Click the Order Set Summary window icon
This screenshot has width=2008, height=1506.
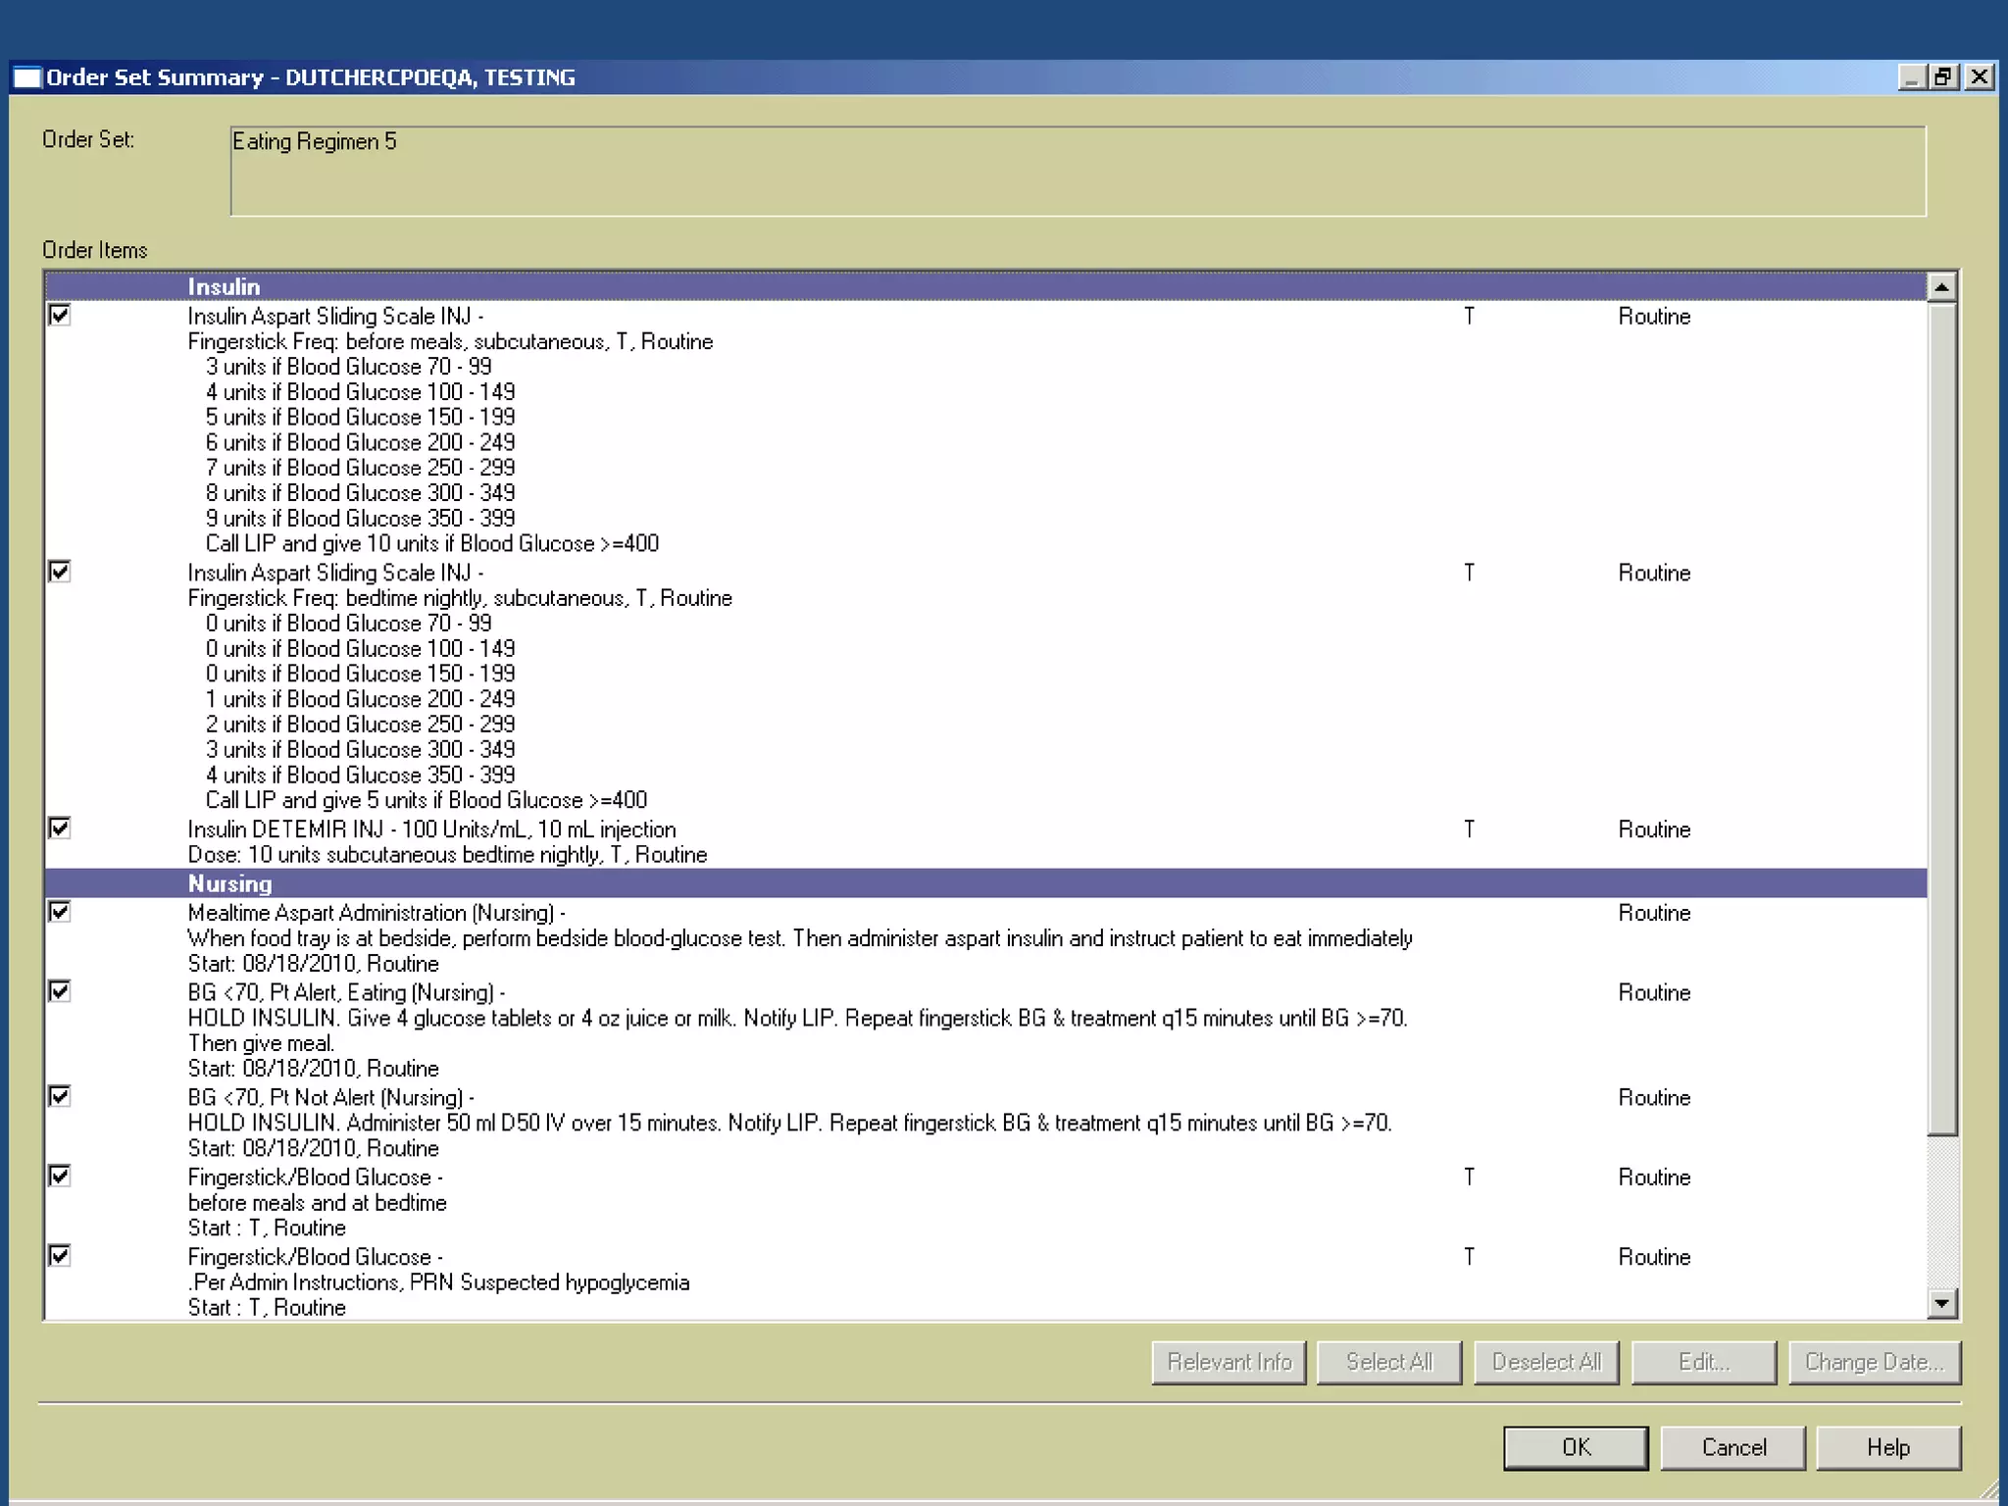click(27, 77)
